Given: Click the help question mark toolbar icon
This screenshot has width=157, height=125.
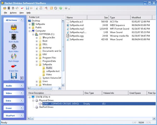Looking at the screenshot, I should [x=66, y=8].
